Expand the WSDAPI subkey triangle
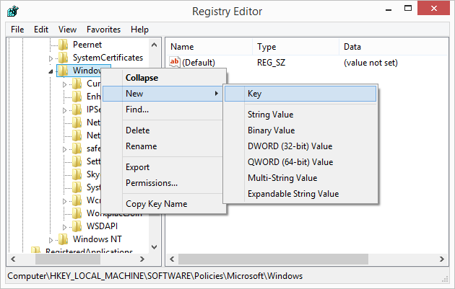Screen dimensions: 455x289 click(64, 227)
